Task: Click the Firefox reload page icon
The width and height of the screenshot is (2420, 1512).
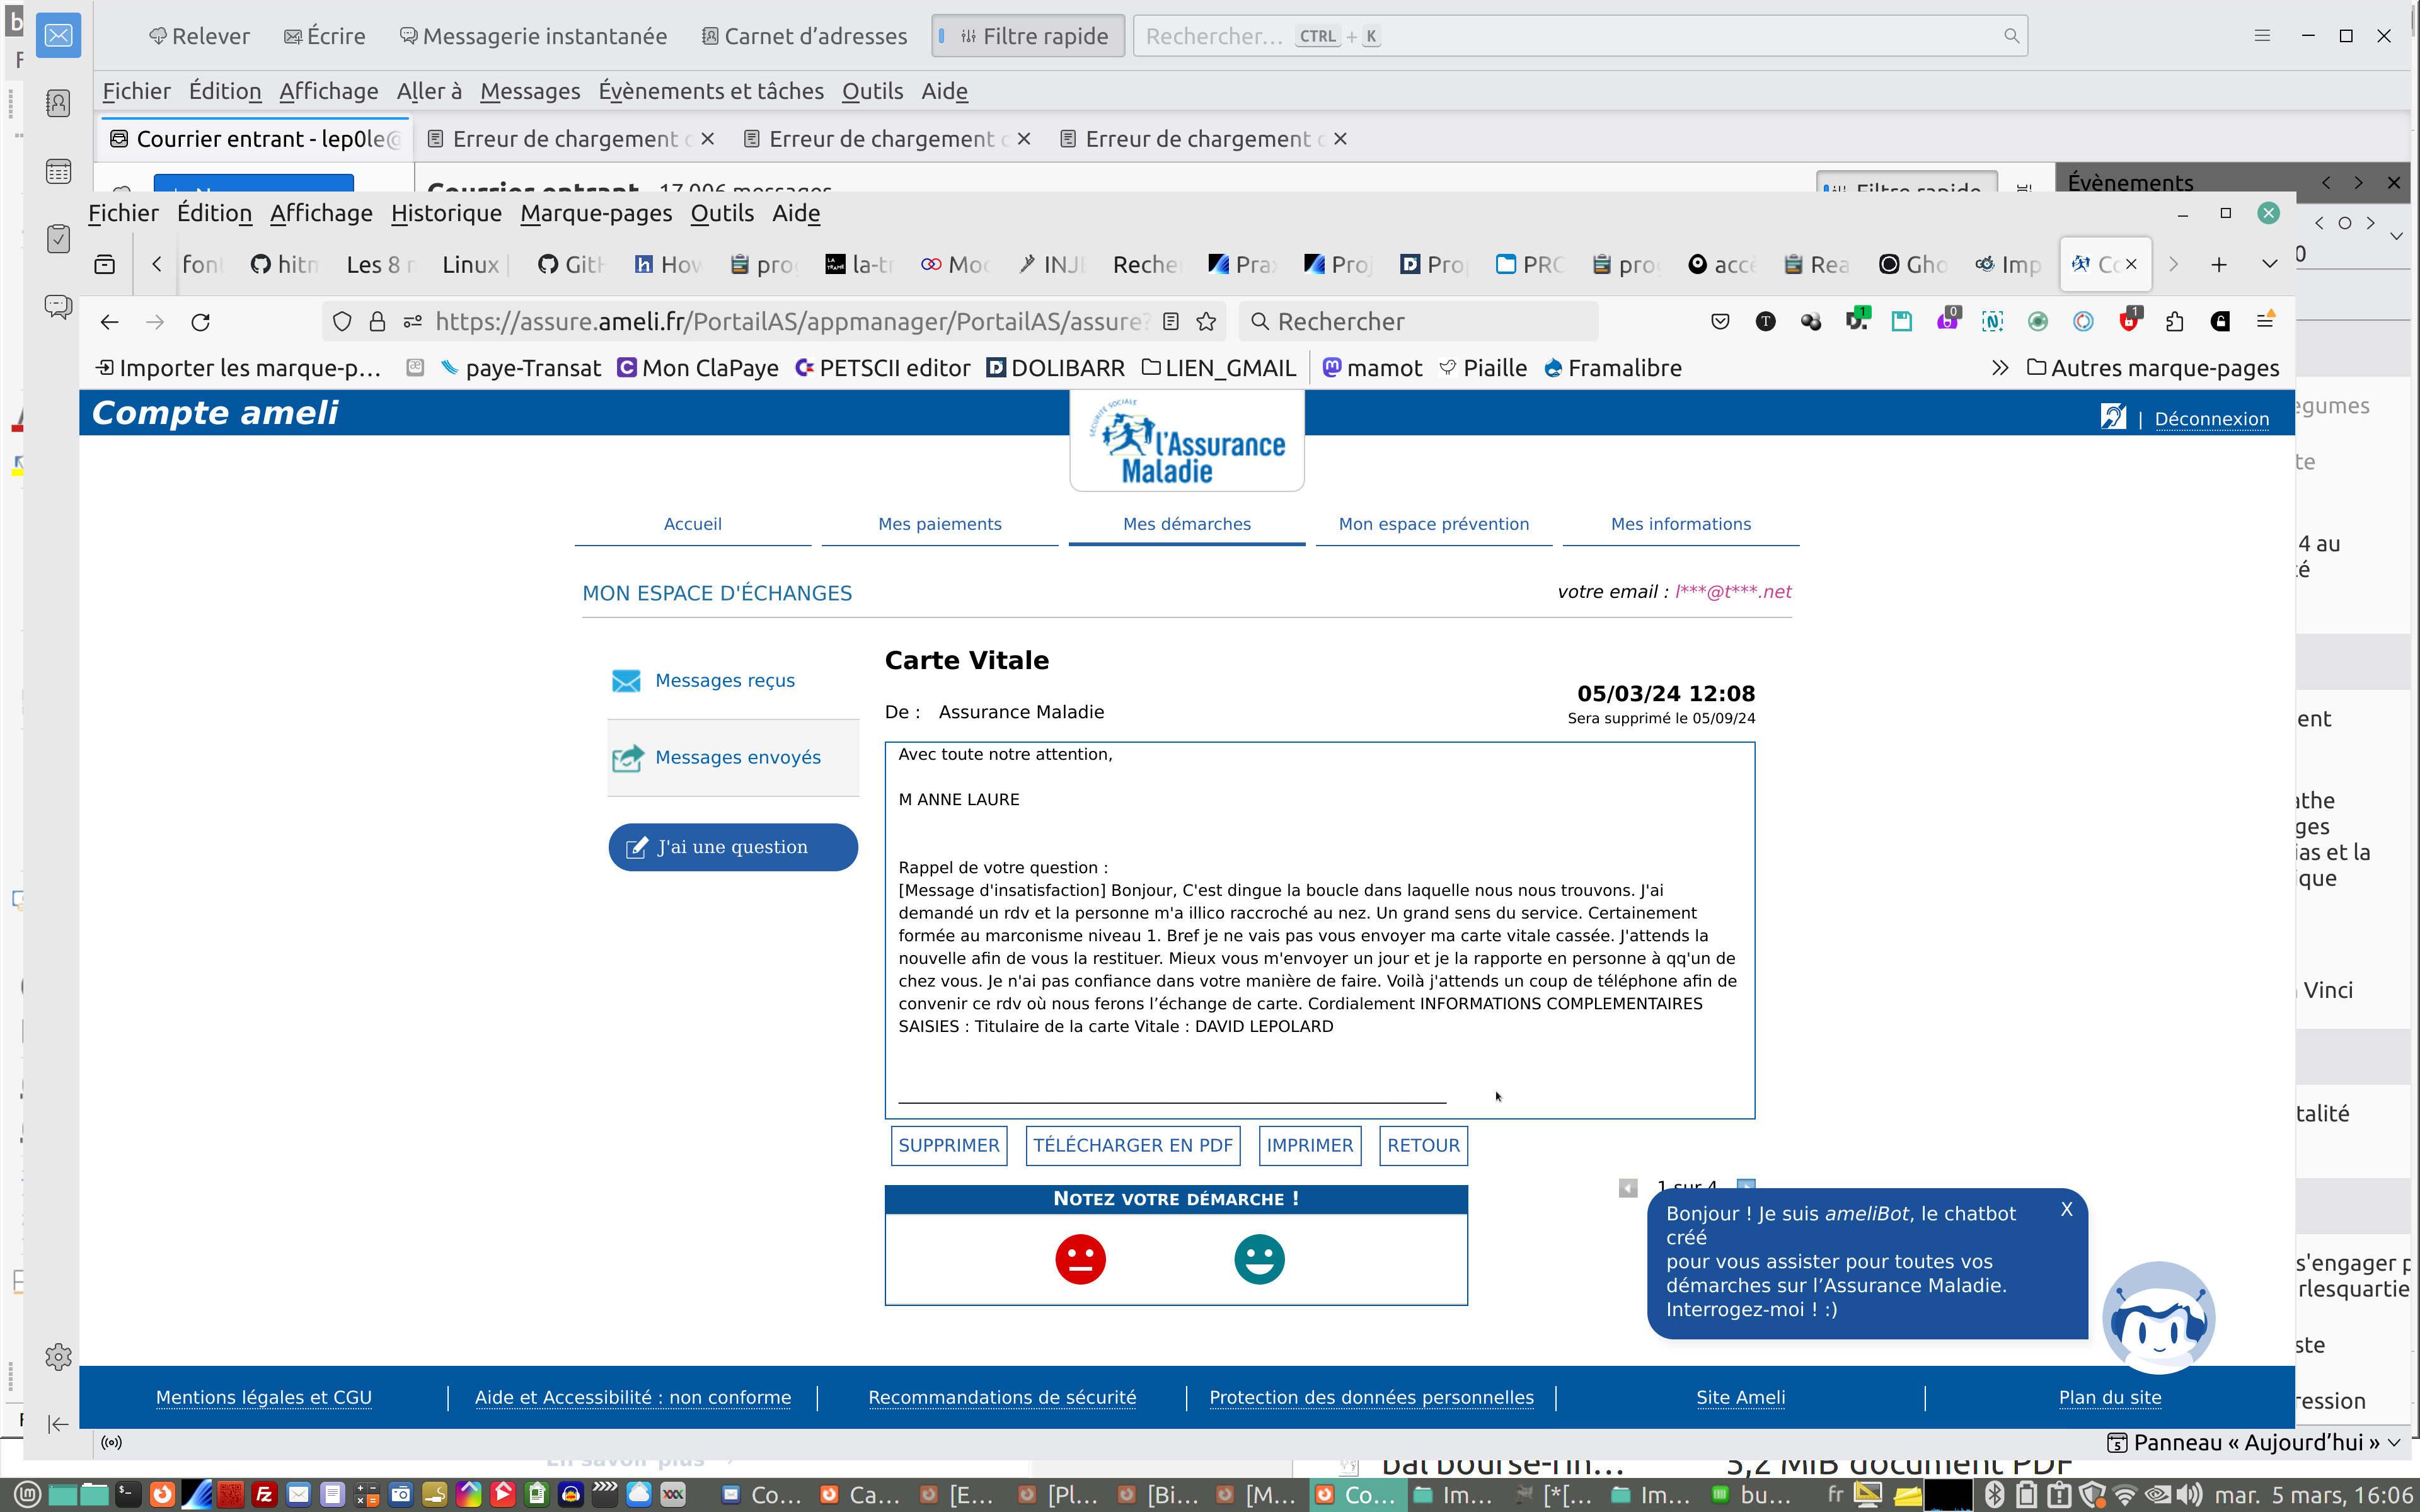Action: (201, 322)
